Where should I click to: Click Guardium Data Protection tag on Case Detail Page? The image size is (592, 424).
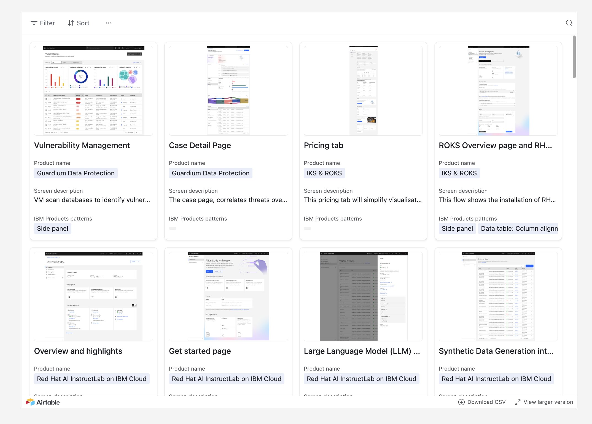tap(211, 173)
